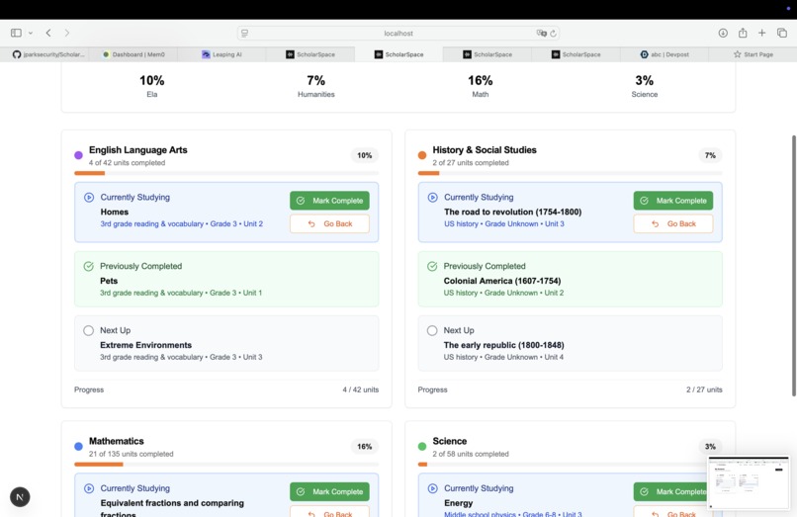Click the Colonial America (1607-1754) title

pos(502,281)
